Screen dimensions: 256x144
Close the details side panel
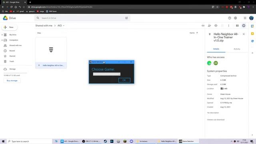[x=244, y=34]
